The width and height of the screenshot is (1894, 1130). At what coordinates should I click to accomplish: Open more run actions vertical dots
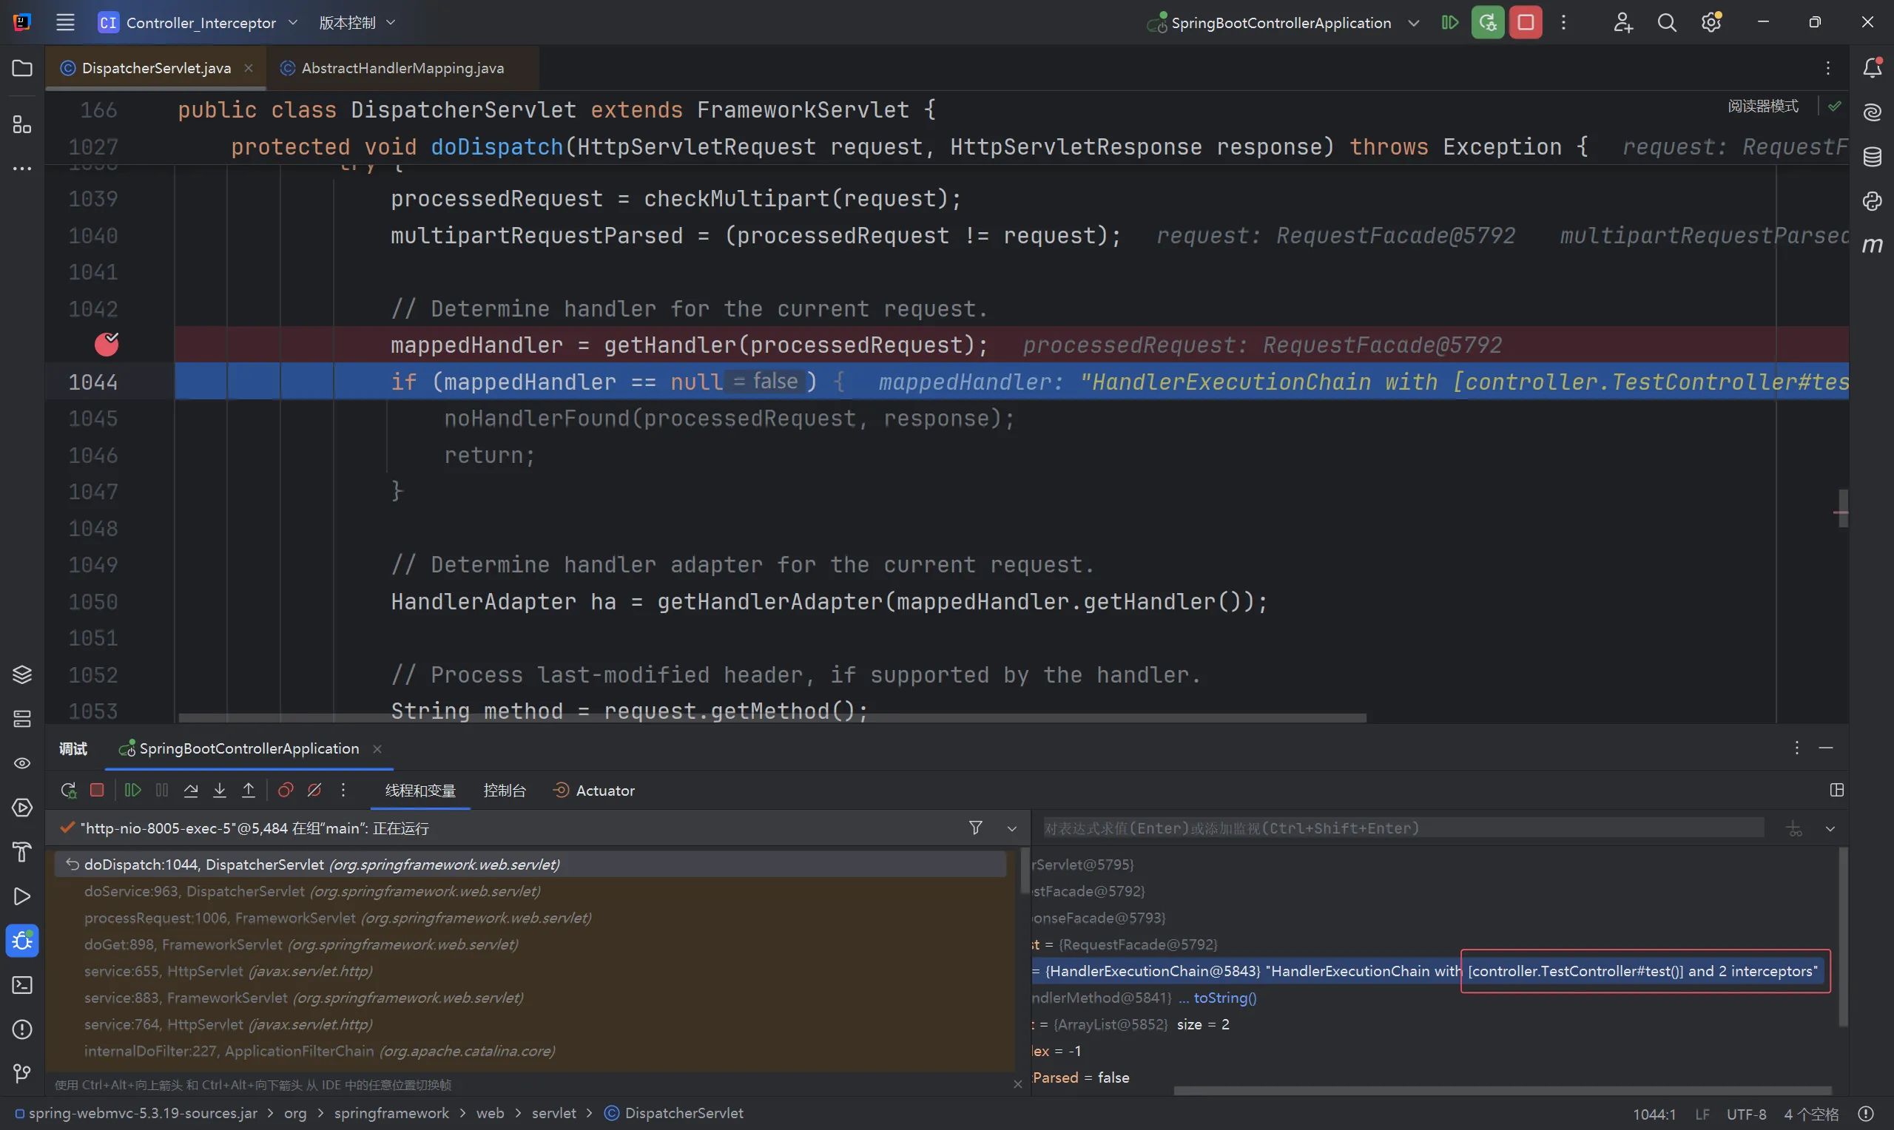[1563, 22]
